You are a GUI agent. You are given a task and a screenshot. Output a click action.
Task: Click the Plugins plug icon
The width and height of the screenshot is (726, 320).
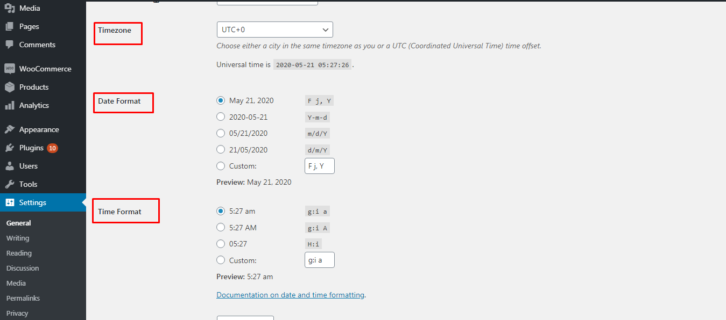[x=10, y=148]
